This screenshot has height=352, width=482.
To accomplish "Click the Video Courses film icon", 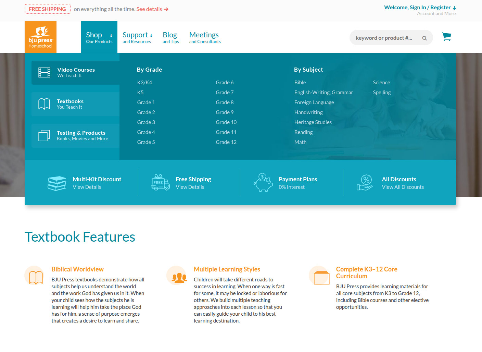I will (44, 73).
